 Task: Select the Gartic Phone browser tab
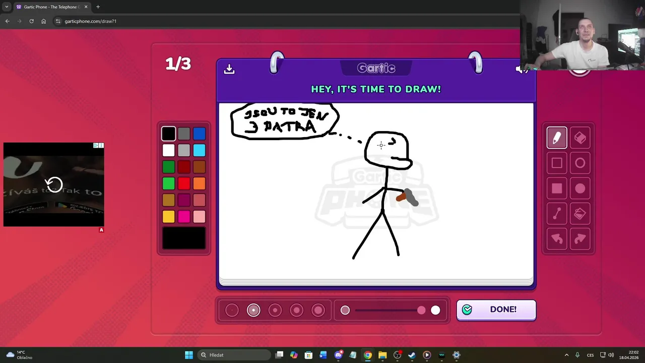point(52,7)
